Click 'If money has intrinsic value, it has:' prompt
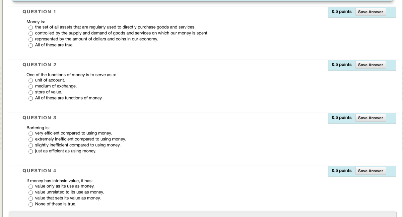Viewport: 403px width, 217px height. (60, 181)
